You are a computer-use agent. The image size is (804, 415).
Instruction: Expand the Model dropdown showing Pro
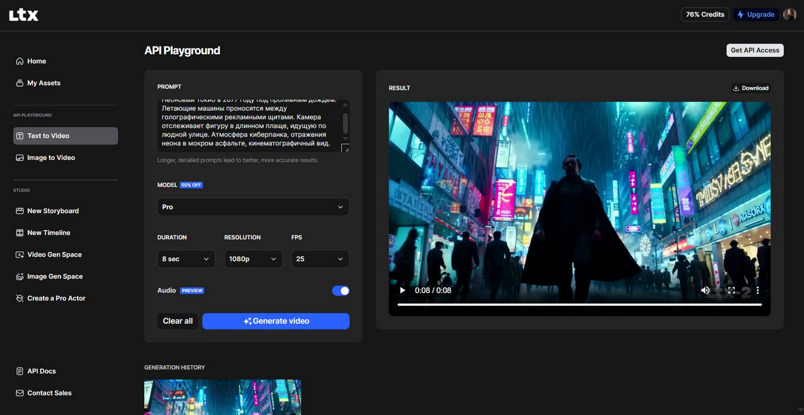(x=253, y=207)
